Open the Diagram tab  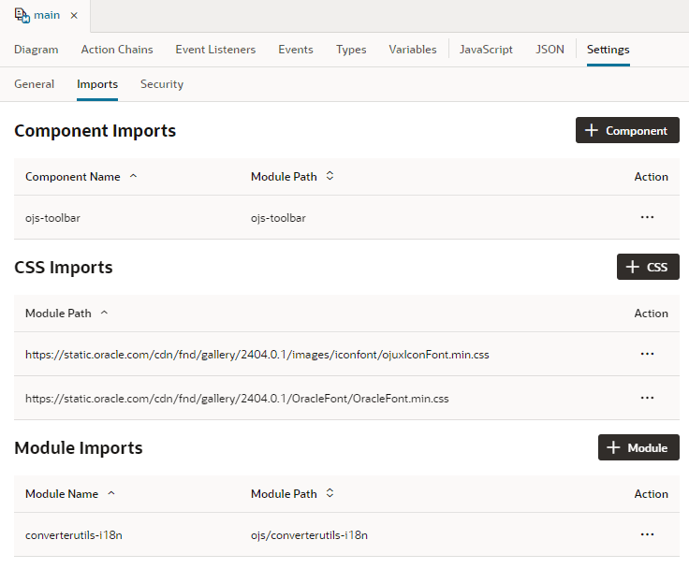click(x=36, y=50)
